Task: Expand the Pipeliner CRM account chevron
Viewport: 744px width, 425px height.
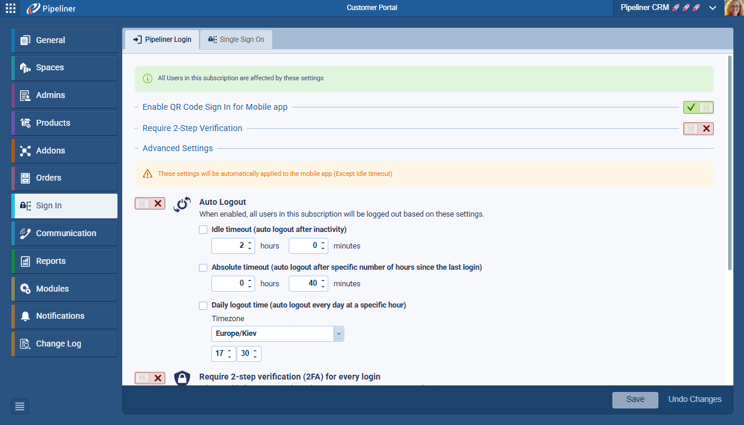Action: click(713, 8)
